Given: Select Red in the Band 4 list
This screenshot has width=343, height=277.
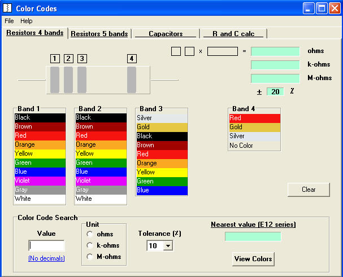Looking at the screenshot, I should pos(254,118).
